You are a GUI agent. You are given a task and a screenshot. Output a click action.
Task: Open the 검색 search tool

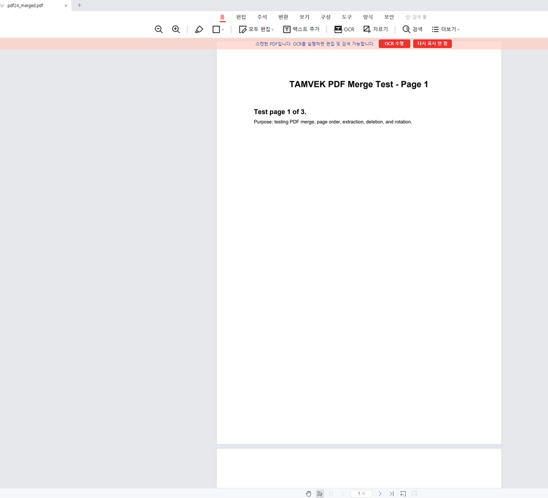coord(413,29)
